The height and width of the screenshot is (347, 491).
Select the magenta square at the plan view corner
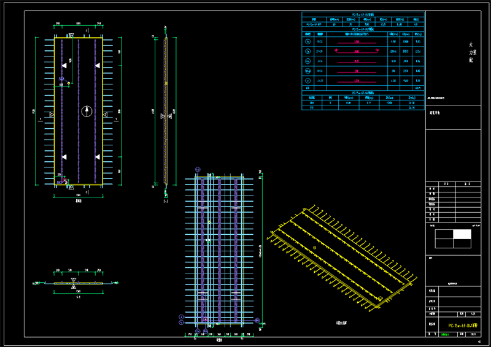click(65, 180)
